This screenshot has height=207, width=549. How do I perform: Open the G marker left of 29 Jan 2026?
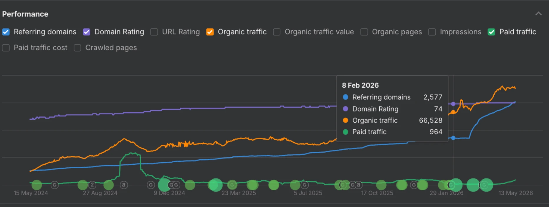(x=414, y=185)
